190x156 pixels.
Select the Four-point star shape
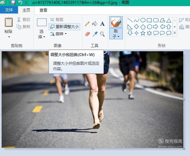coord(136,33)
